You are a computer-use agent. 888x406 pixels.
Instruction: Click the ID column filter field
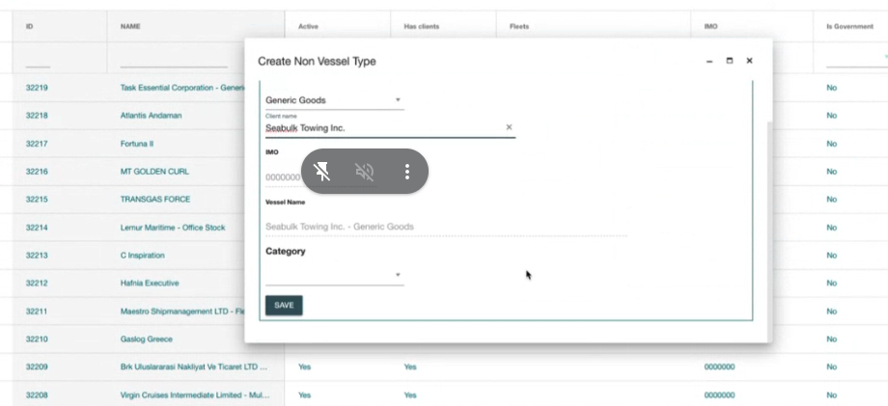pyautogui.click(x=38, y=59)
